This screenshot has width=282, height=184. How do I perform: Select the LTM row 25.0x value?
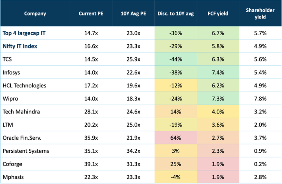(x=133, y=125)
